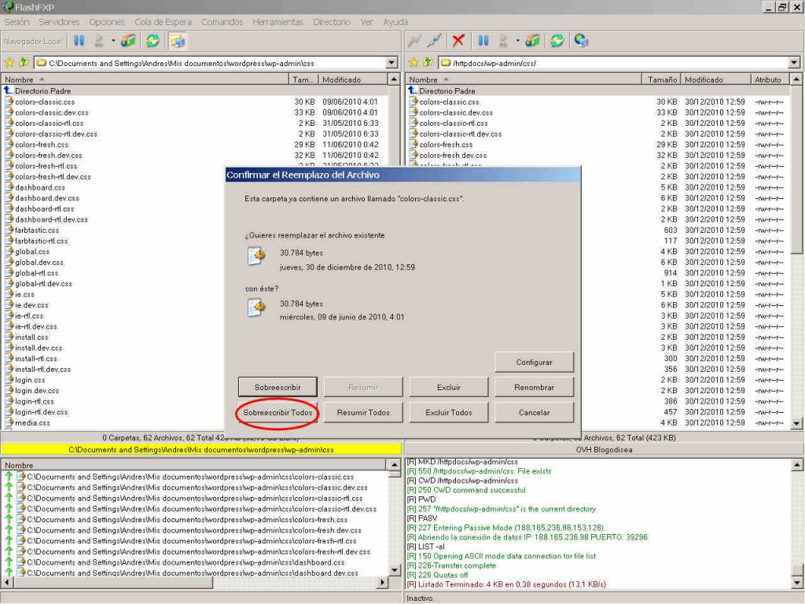
Task: Refresh the local file list
Action: pos(153,41)
